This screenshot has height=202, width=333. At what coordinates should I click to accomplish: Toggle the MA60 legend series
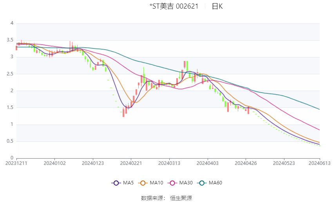coord(210,183)
